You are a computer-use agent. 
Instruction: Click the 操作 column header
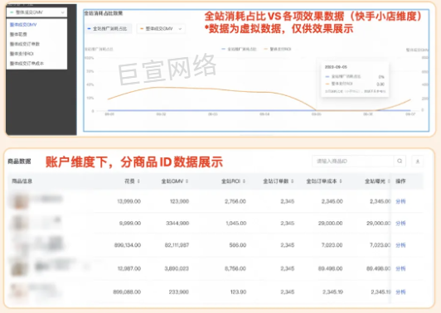click(400, 181)
